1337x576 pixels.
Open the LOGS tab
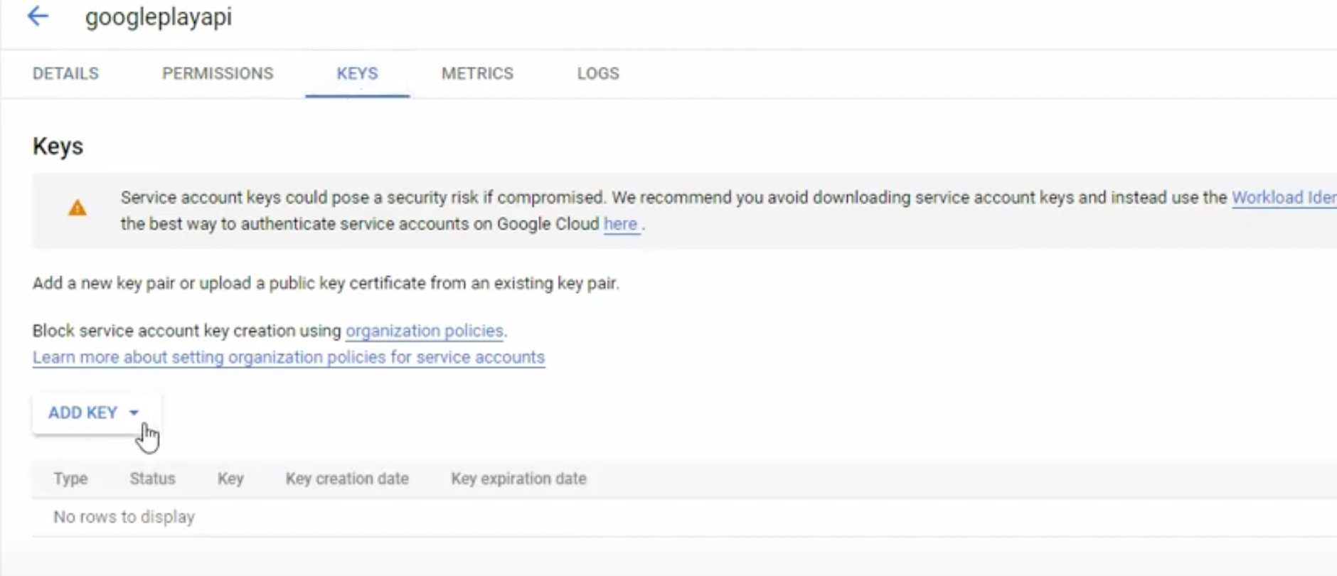pos(598,73)
